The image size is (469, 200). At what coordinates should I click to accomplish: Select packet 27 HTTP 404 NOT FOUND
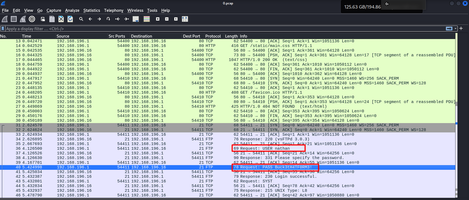pos(228,106)
